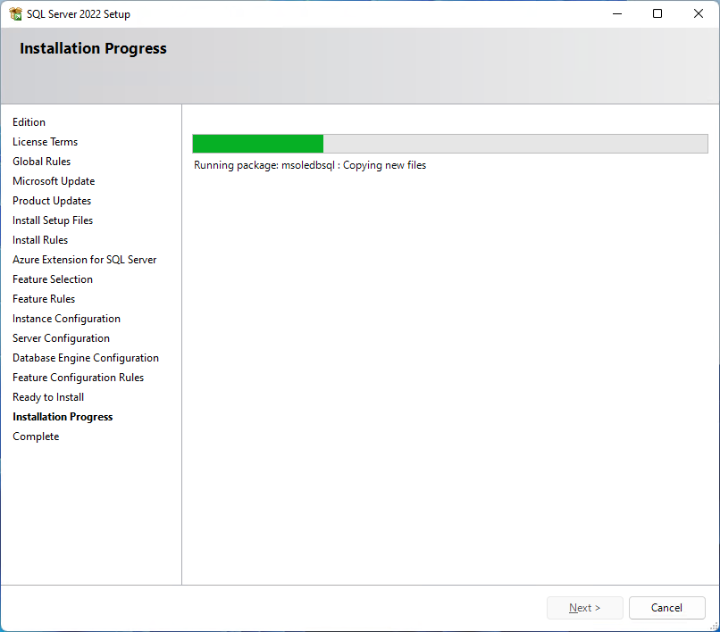Viewport: 720px width, 632px height.
Task: Minimize the SQL Server Setup window
Action: pos(617,13)
